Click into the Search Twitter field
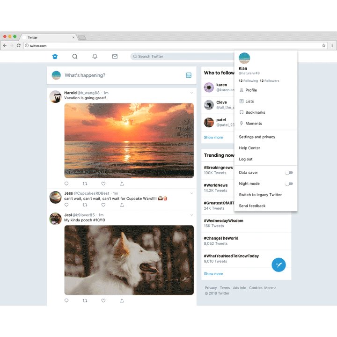 coord(182,57)
